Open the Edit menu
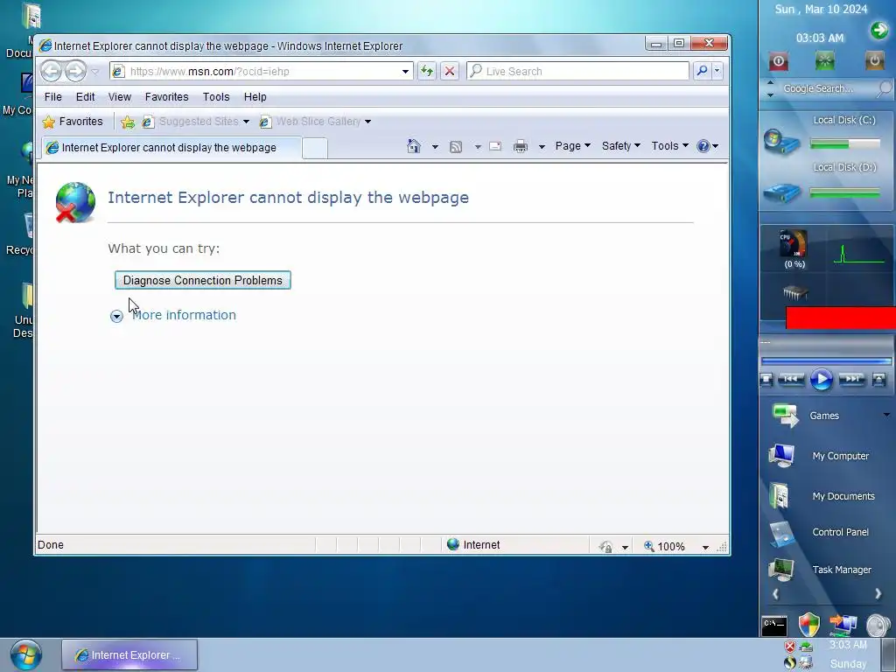The width and height of the screenshot is (896, 672). (x=85, y=96)
